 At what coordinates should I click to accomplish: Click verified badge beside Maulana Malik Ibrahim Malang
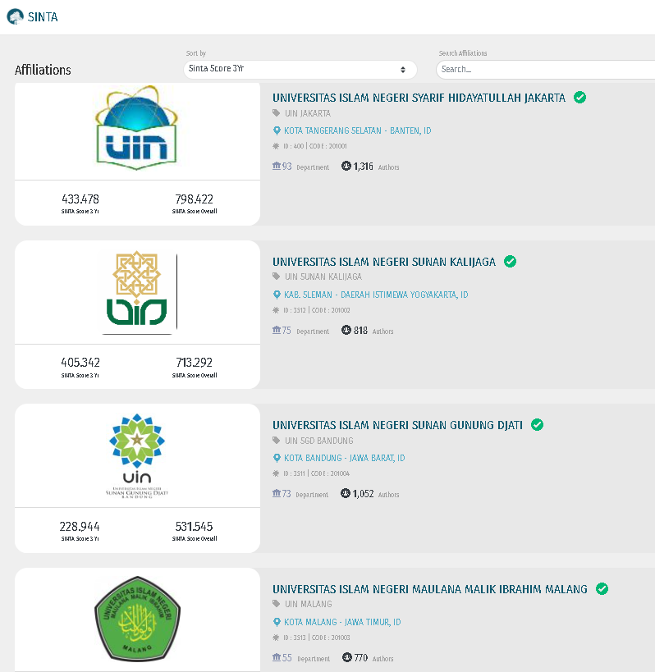point(602,589)
